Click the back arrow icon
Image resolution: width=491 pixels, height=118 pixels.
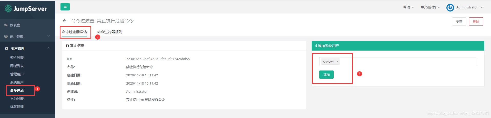(65, 21)
